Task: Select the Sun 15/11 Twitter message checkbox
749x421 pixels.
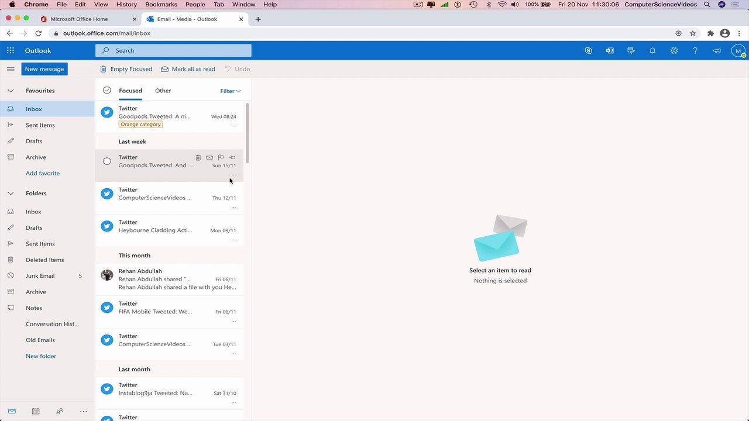Action: tap(106, 161)
